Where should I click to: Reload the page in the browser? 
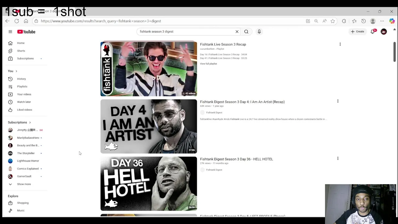click(x=16, y=21)
